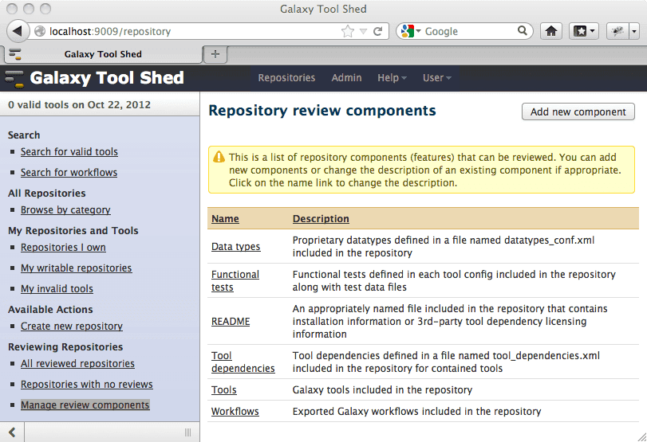Viewport: 647px width, 442px height.
Task: Click the search magnifier icon
Action: 523,31
